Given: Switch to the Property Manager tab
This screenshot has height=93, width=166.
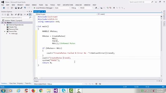Looking at the screenshot, I should (x=20, y=83).
